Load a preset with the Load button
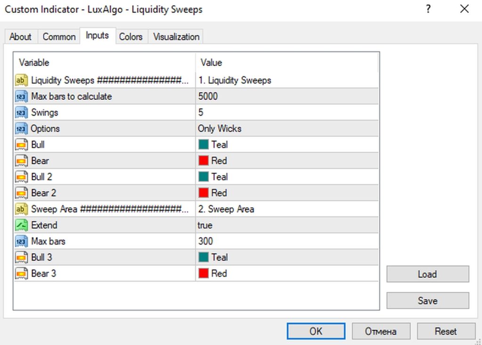The image size is (482, 345). pos(427,274)
